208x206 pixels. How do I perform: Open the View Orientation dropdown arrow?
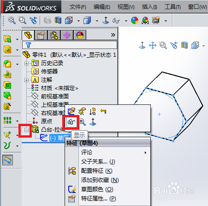(78, 21)
